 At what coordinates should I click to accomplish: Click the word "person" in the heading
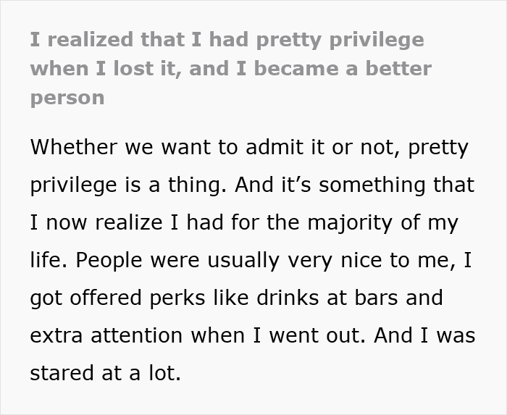click(67, 98)
